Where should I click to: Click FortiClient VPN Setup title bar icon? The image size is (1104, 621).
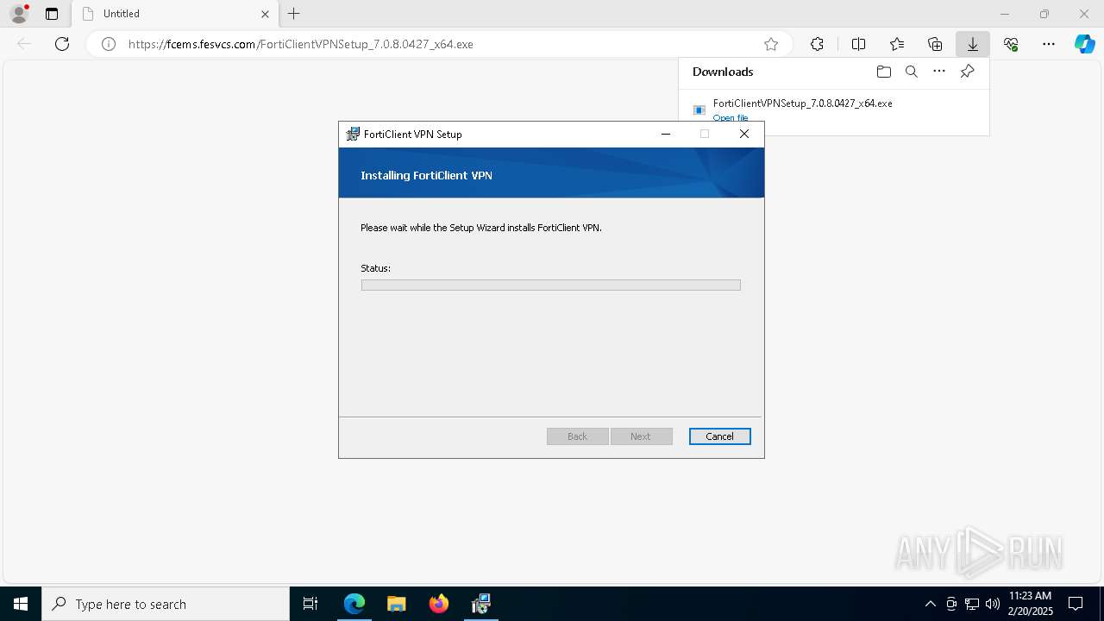pyautogui.click(x=353, y=134)
